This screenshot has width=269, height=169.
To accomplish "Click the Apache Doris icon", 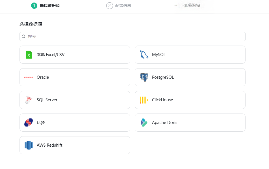I will pos(144,122).
